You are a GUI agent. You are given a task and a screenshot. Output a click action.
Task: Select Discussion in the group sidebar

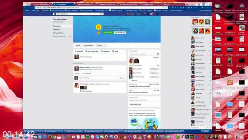click(x=62, y=26)
